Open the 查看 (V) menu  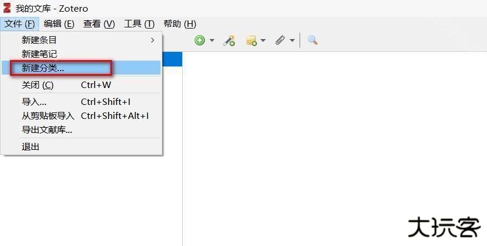(x=99, y=24)
